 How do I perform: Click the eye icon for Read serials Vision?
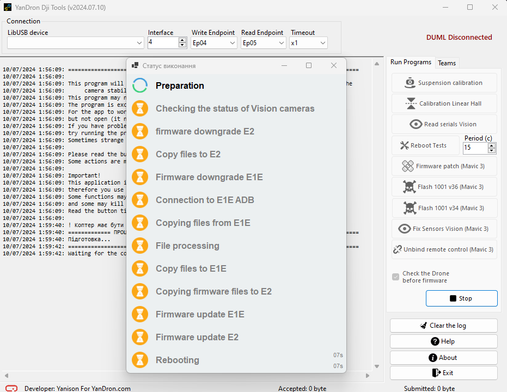[416, 124]
